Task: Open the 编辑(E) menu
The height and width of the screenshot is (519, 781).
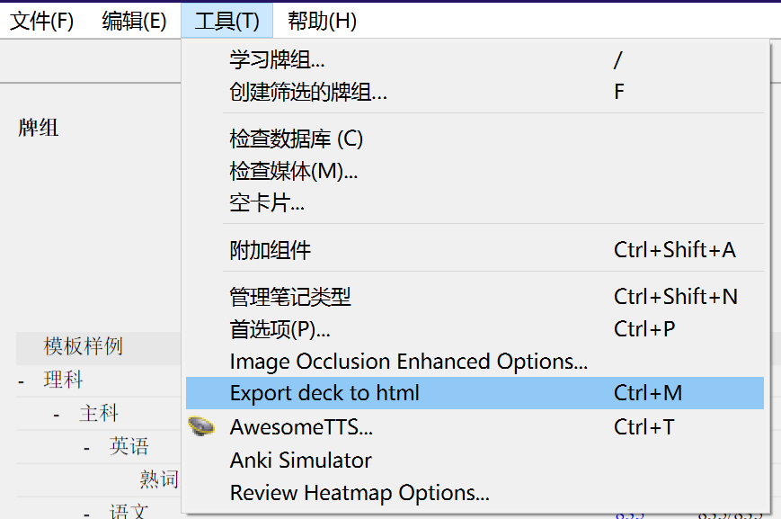Action: (x=134, y=21)
